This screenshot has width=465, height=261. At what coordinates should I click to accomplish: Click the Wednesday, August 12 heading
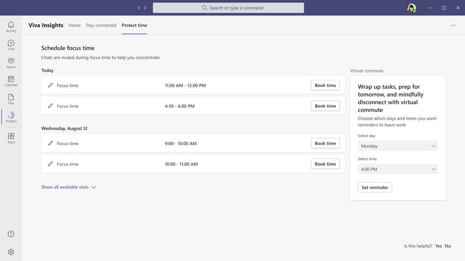click(x=64, y=129)
